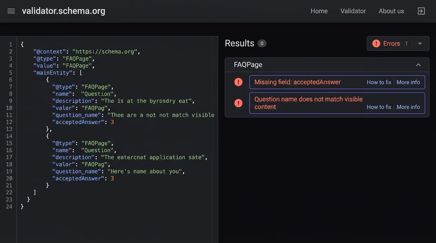This screenshot has width=436, height=243.
Task: Click the "description" key on line 9
Action: point(74,101)
